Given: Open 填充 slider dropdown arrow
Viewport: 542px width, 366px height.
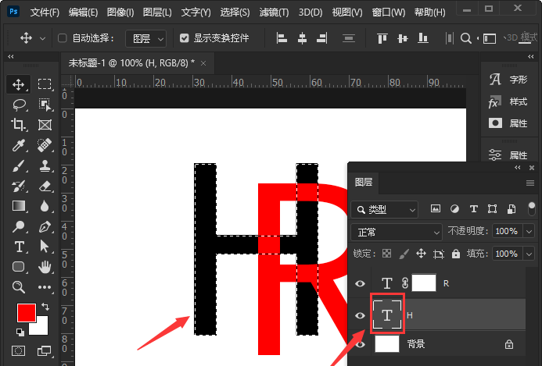Looking at the screenshot, I should (x=529, y=254).
